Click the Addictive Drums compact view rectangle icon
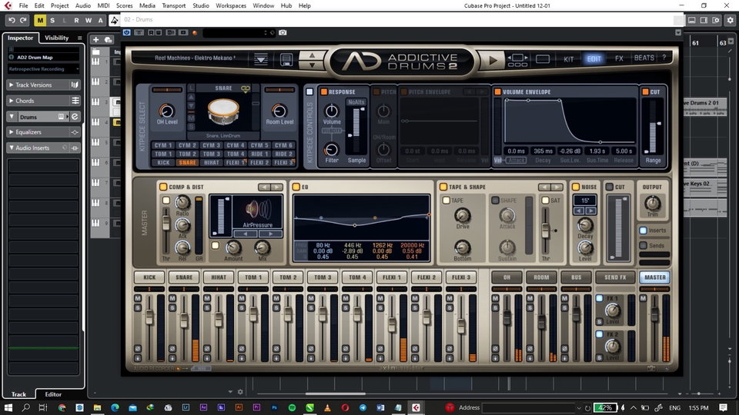Screen dimensions: 739x415 (543, 59)
